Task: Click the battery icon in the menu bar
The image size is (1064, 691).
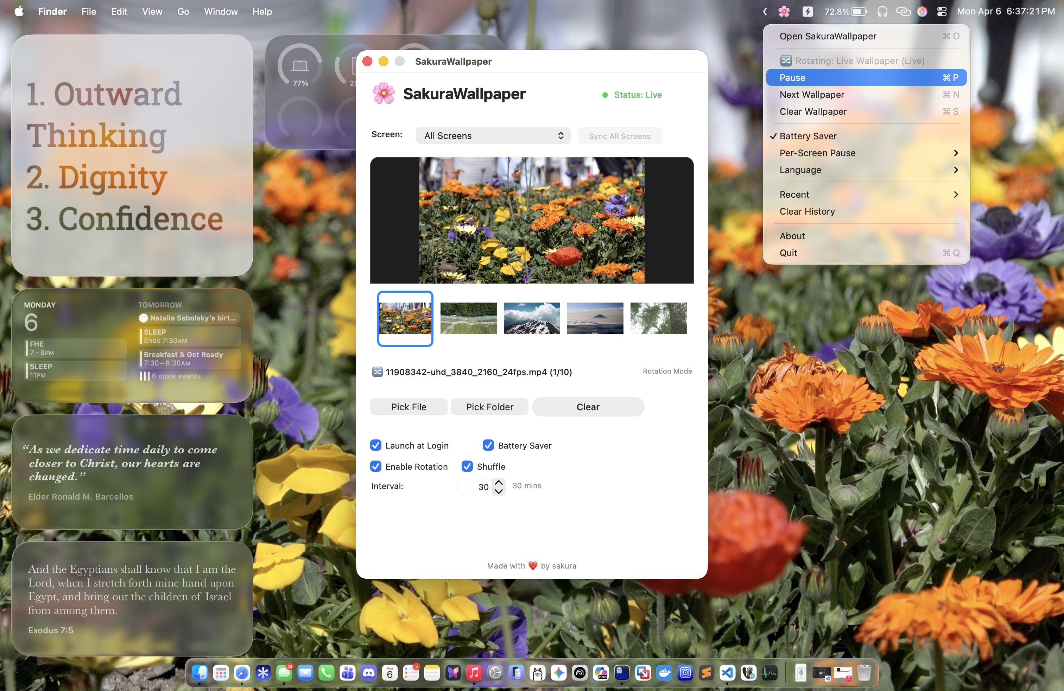Action: click(859, 12)
